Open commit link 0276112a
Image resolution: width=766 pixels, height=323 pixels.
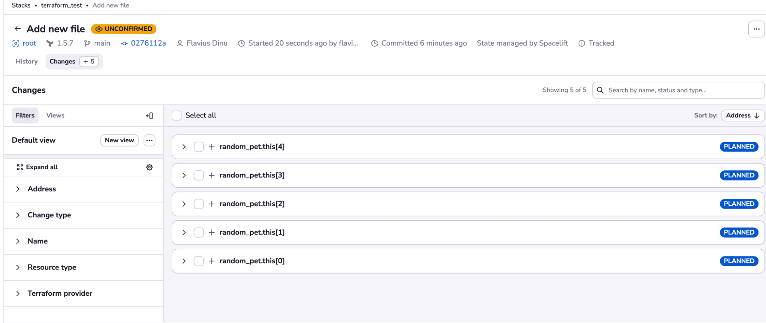[148, 43]
